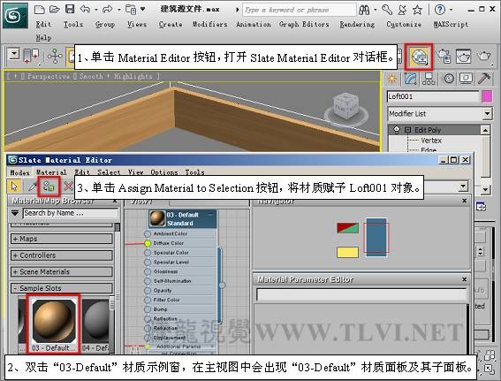Open the MAXScript menu
The image size is (501, 381).
pyautogui.click(x=451, y=24)
